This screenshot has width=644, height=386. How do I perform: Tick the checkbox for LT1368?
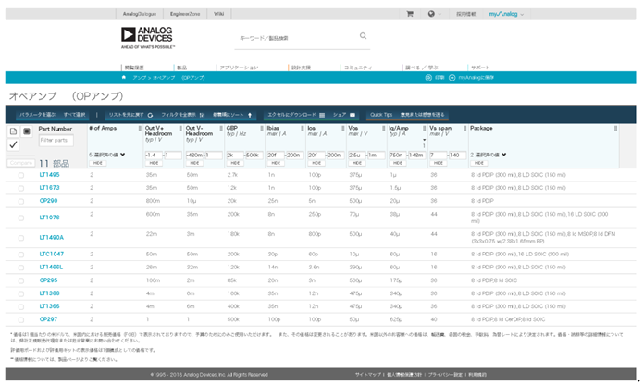[x=21, y=294]
